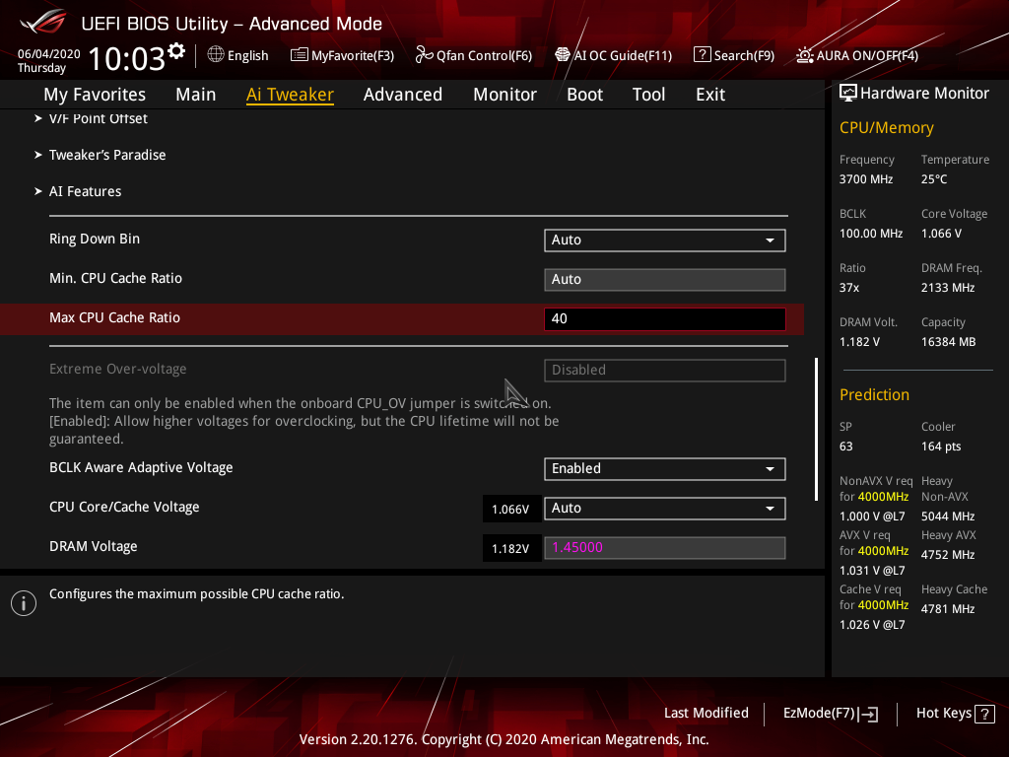The height and width of the screenshot is (757, 1009).
Task: Open the BCLK Aware Adaptive Voltage dropdown
Action: (x=664, y=468)
